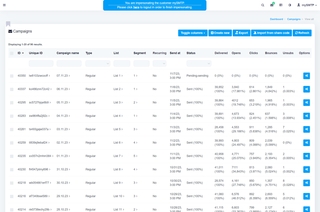Click the server list icon in header
The image size is (320, 212).
281,5
